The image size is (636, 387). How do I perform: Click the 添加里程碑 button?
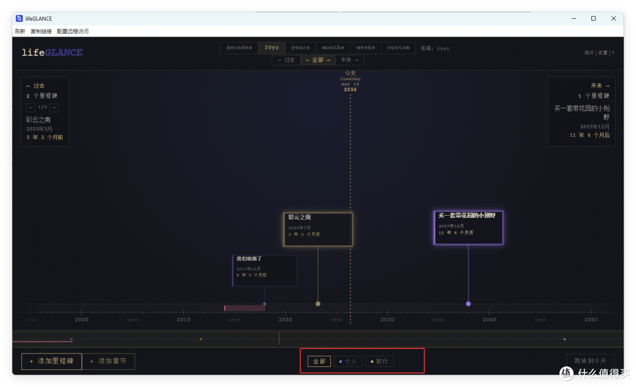pos(51,361)
